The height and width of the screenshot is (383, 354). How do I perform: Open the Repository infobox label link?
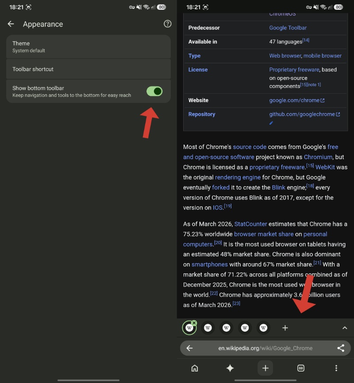[202, 114]
